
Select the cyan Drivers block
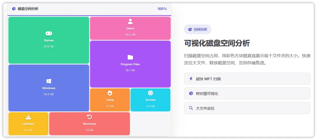pos(150,100)
